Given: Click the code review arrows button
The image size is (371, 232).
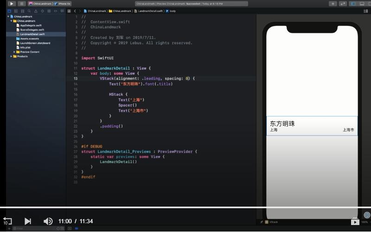Looking at the screenshot, I should point(343,4).
